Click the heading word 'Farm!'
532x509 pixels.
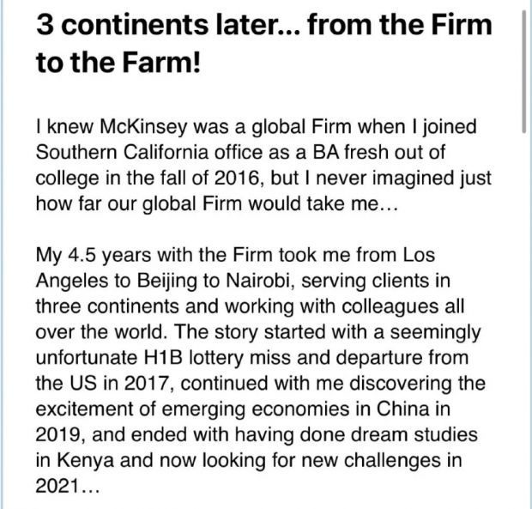pos(161,63)
